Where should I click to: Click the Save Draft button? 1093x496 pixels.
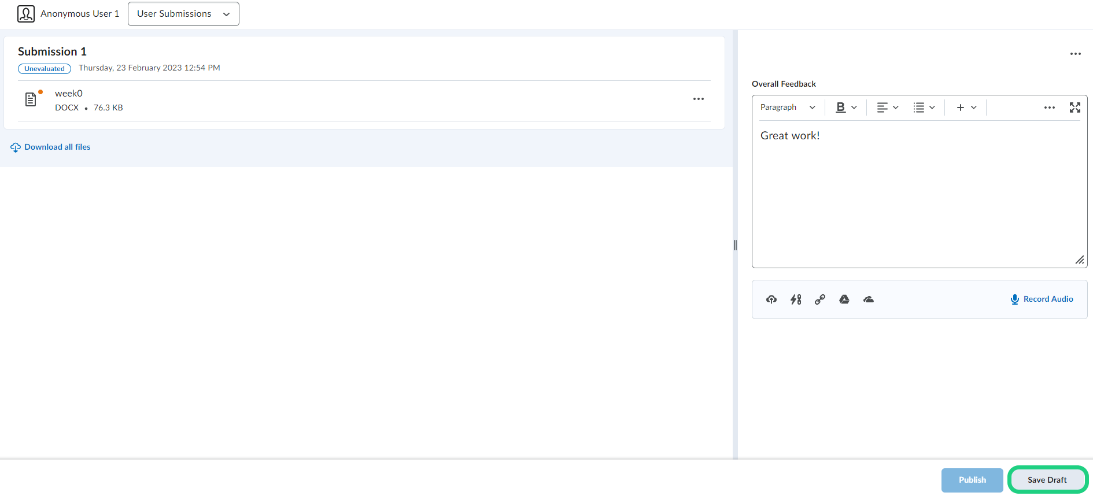point(1047,480)
